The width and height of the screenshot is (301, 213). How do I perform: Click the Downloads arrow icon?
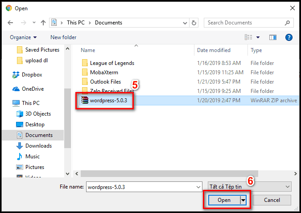(x=19, y=146)
